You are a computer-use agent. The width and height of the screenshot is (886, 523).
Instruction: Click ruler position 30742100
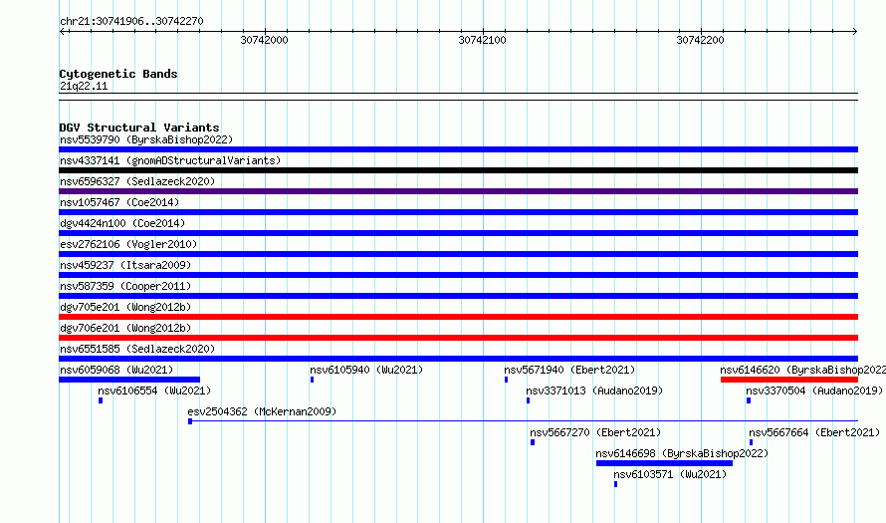[x=483, y=40]
